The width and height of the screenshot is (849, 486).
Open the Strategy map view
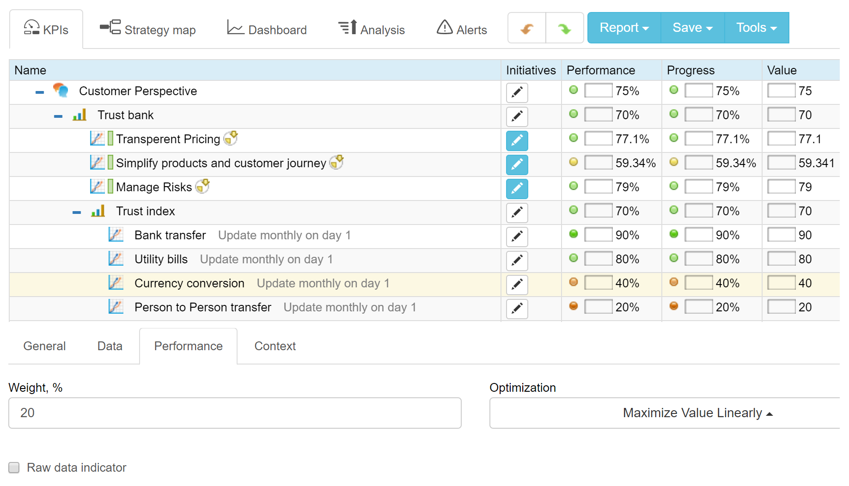click(147, 29)
